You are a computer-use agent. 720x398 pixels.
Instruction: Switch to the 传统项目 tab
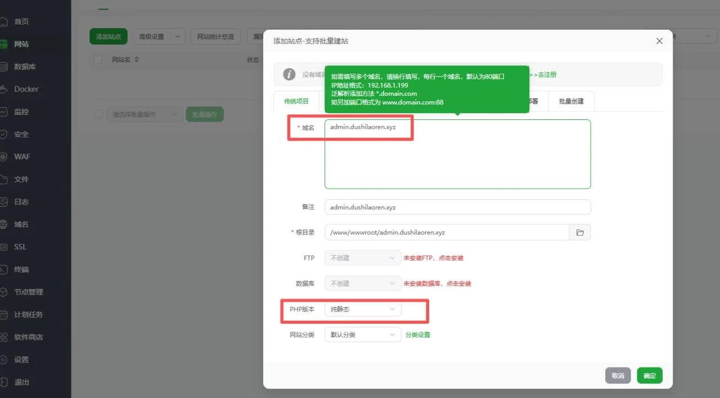point(296,101)
